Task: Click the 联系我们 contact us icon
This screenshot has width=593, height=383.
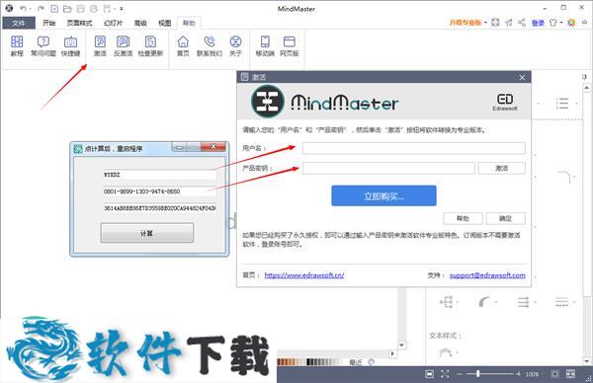Action: click(210, 45)
